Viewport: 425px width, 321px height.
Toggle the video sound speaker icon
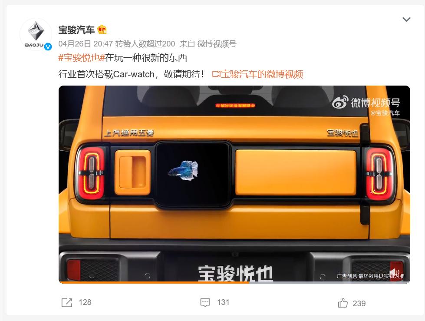(394, 272)
